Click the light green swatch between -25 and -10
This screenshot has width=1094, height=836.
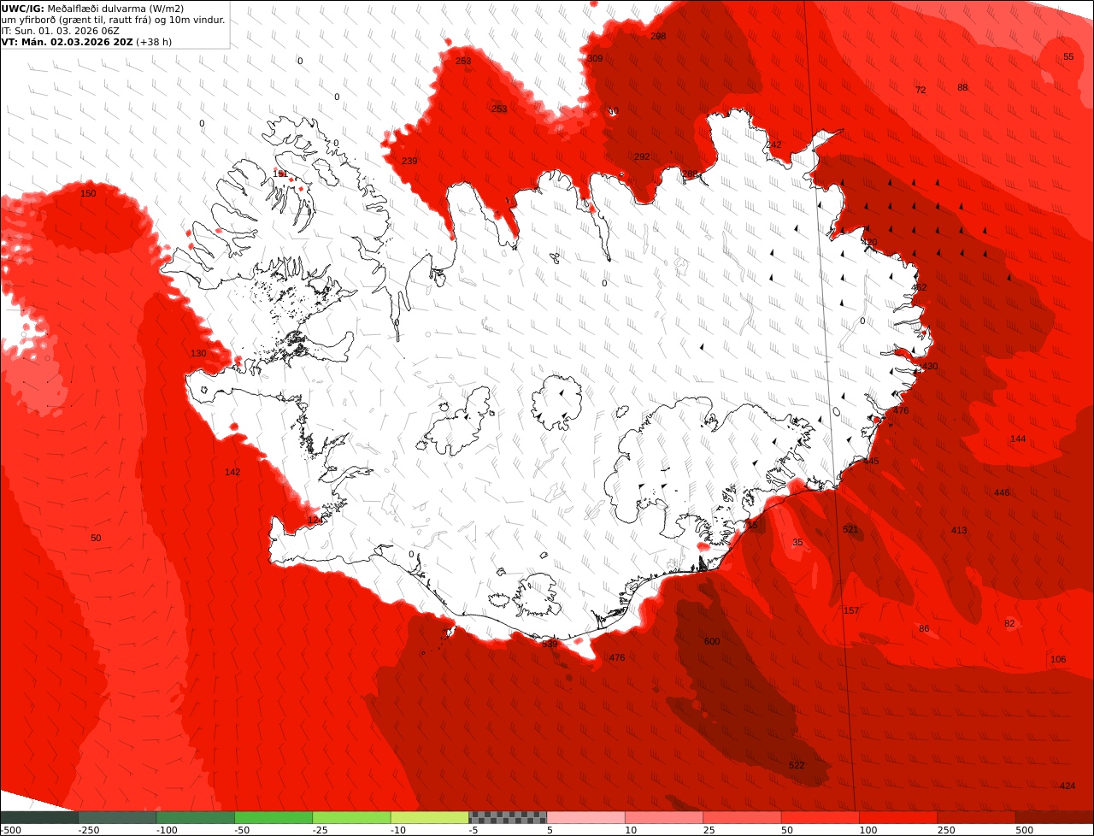pos(351,817)
